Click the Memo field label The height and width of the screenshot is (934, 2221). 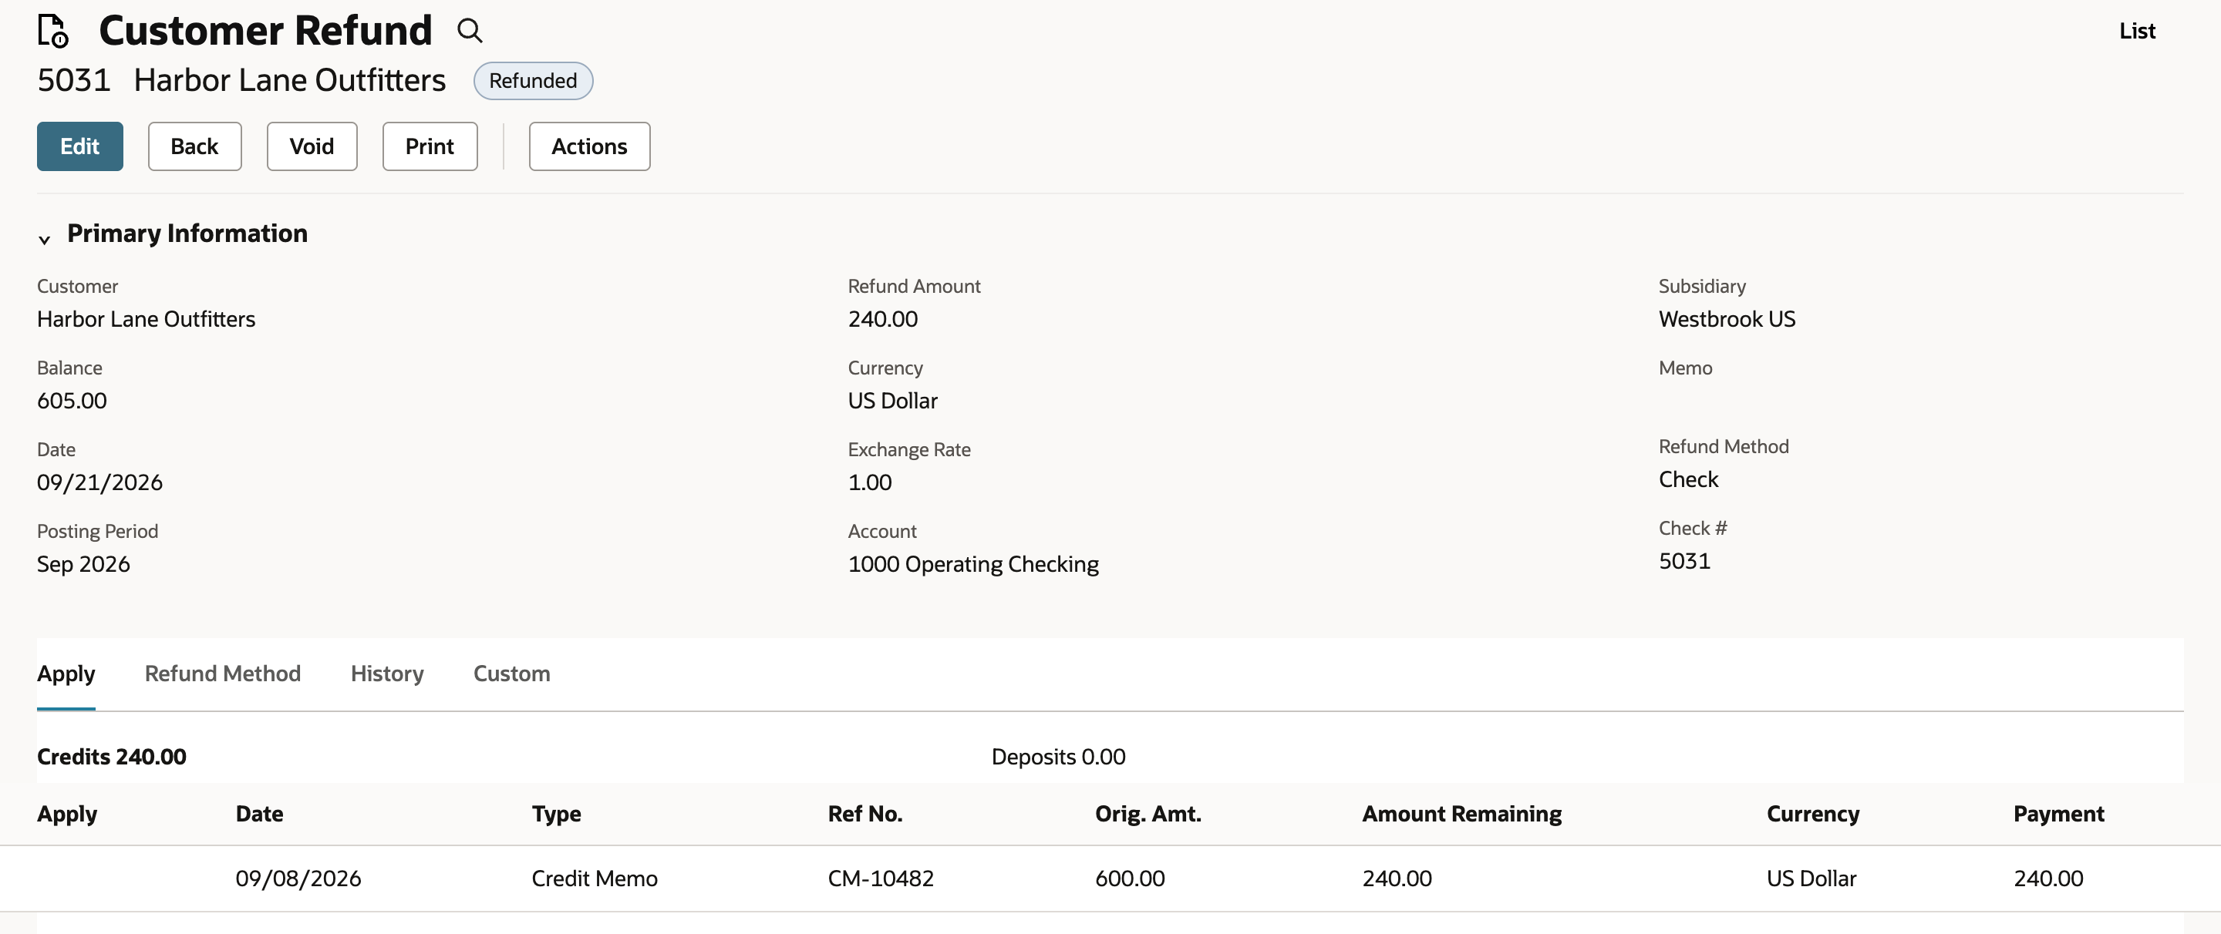pyautogui.click(x=1685, y=368)
